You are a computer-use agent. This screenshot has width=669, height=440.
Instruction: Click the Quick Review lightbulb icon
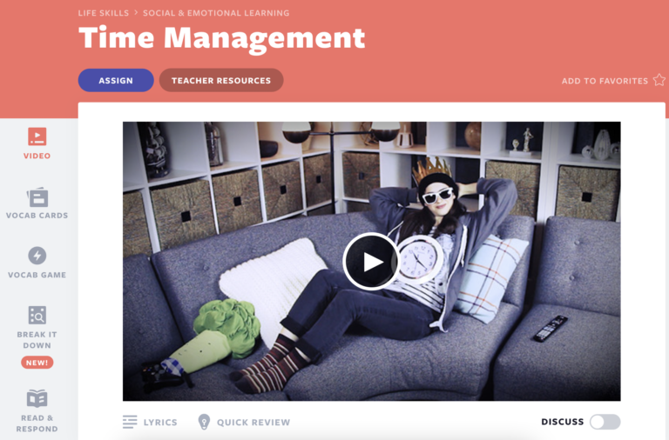(205, 422)
